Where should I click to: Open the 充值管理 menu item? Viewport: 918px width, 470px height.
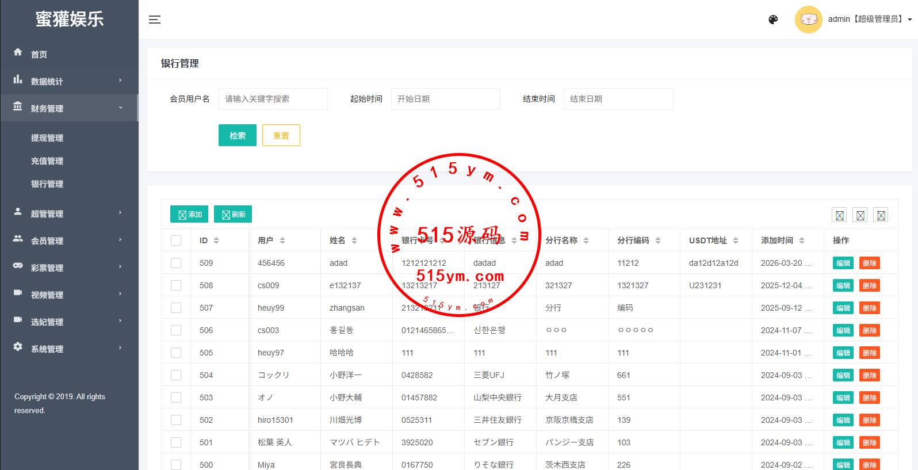47,161
